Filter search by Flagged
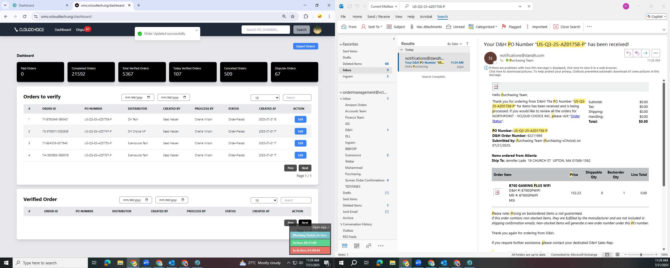 point(511,27)
